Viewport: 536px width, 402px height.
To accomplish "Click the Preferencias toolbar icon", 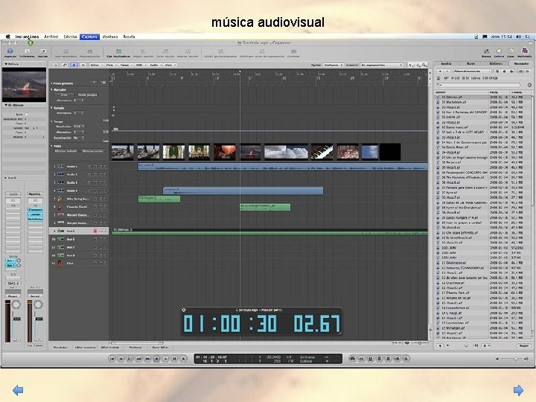I will pos(27,51).
